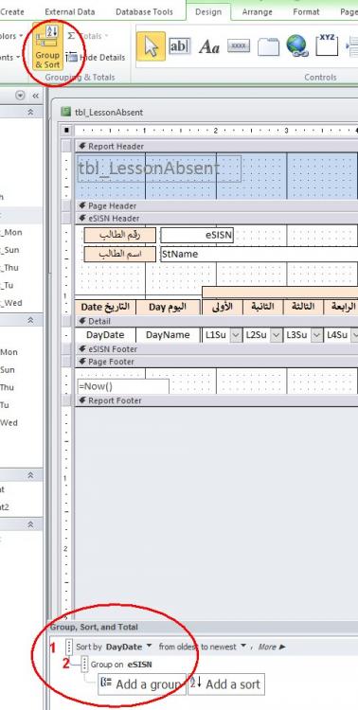Select the Detail section bar

[x=216, y=322]
